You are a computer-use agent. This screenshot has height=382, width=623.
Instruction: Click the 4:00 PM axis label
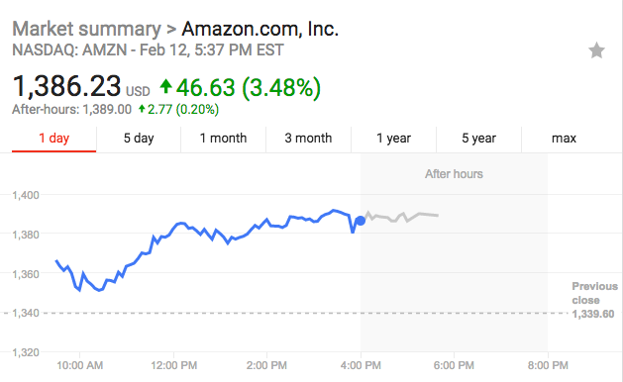361,365
